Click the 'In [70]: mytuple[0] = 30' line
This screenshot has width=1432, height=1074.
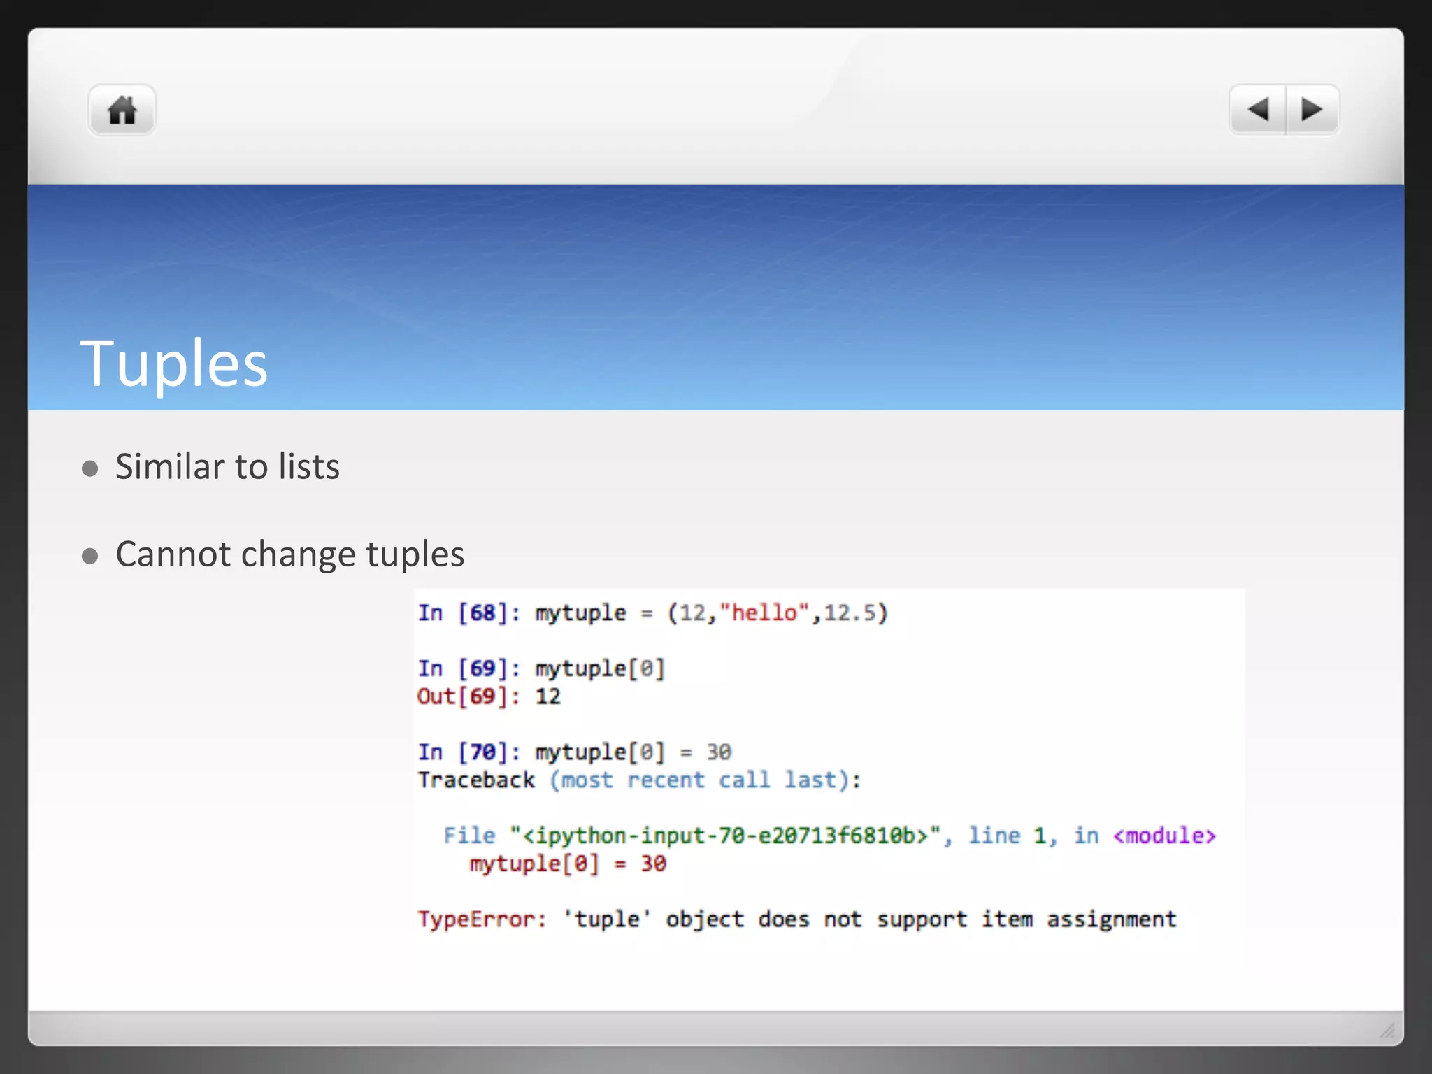[575, 752]
